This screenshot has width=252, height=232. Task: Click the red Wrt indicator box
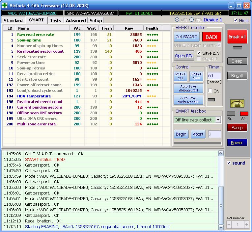244,114
